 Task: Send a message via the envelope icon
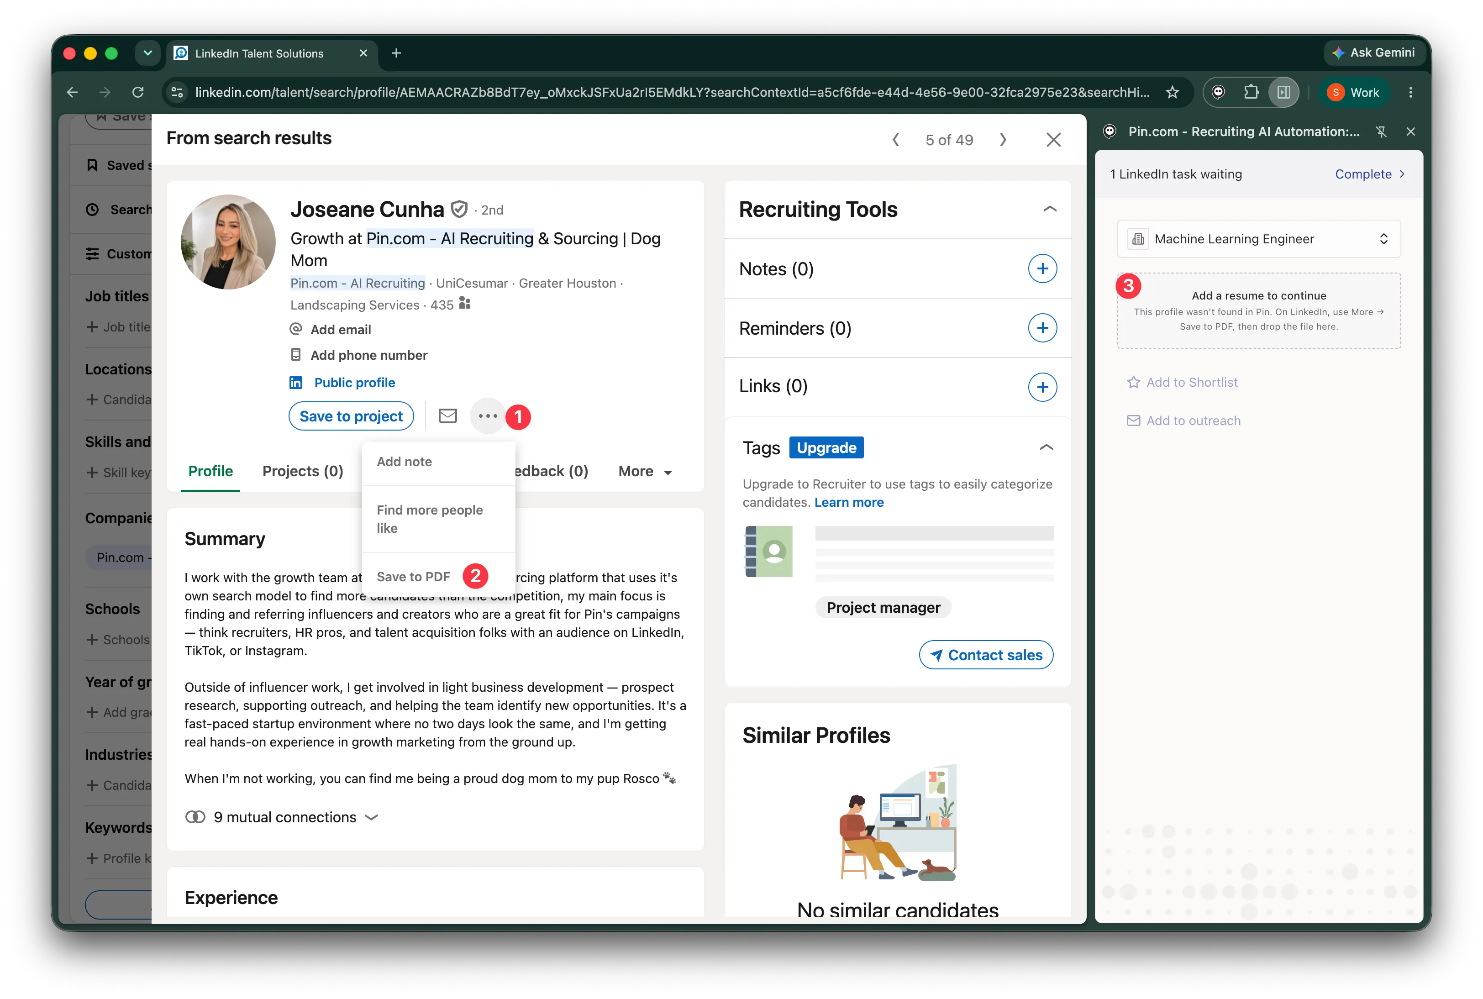coord(448,416)
